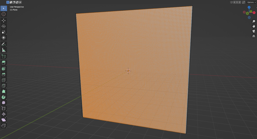Select the Rip Region tool
The width and height of the screenshot is (257, 139).
4,125
